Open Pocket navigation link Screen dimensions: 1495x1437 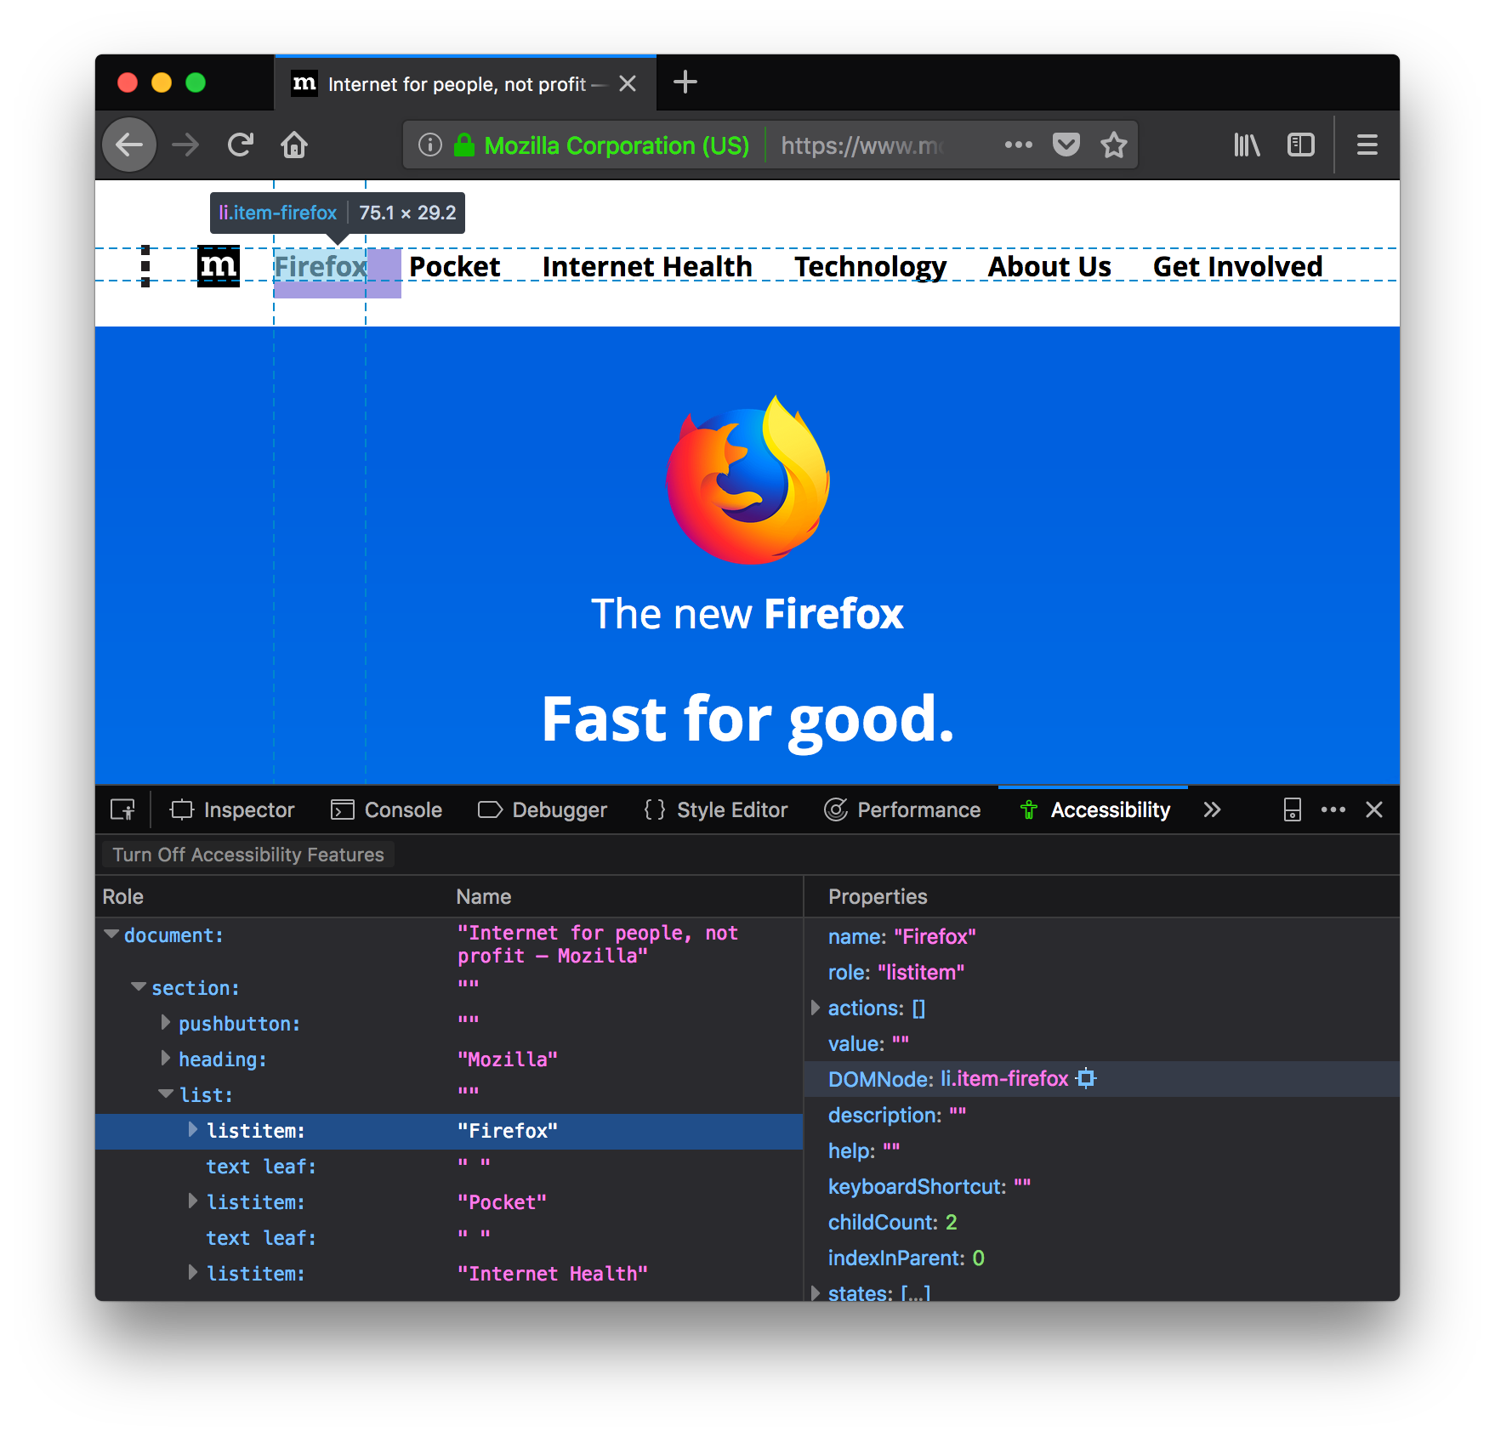[x=455, y=267]
